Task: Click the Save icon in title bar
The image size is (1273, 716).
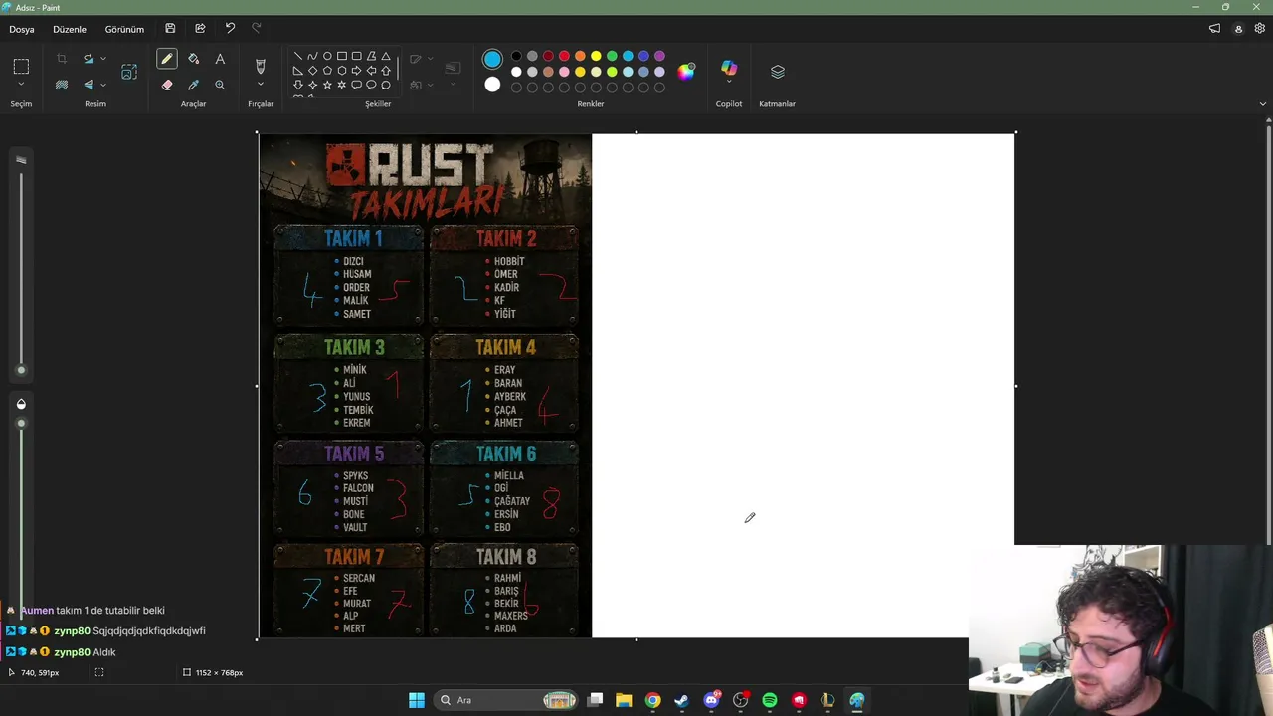Action: 170,29
